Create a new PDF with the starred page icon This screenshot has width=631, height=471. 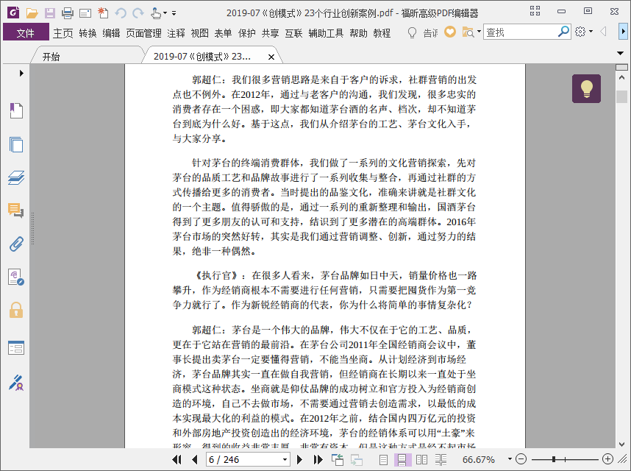click(103, 13)
